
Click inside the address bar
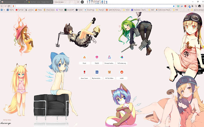pyautogui.click(x=93, y=6)
